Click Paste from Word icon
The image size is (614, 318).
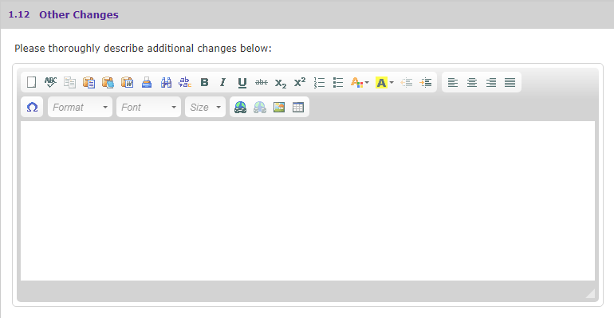[x=128, y=83]
